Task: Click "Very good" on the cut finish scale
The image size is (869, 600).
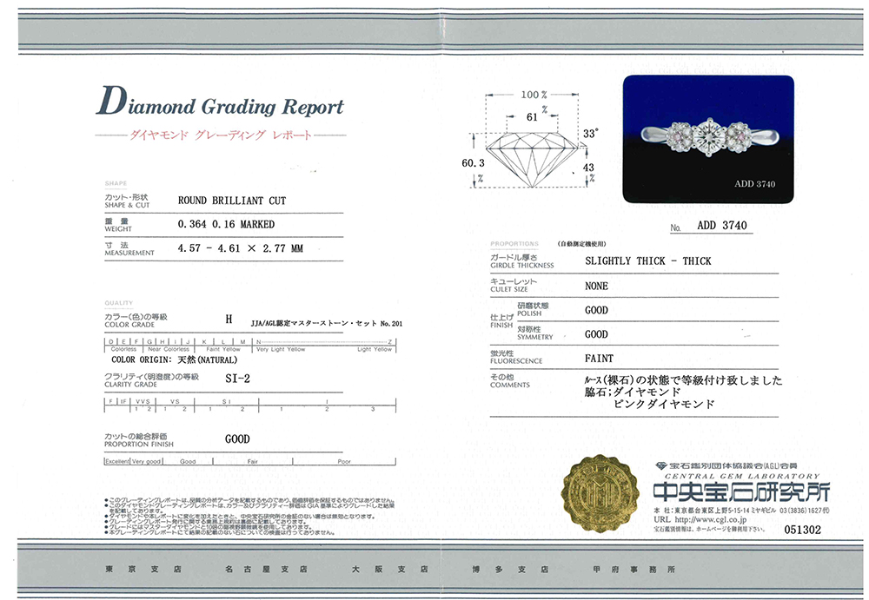Action: click(146, 461)
